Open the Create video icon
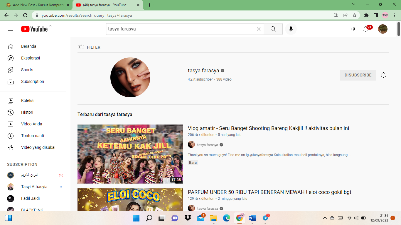This screenshot has height=225, width=401. coord(352,29)
